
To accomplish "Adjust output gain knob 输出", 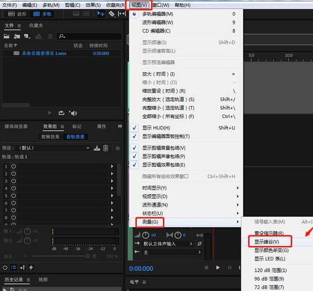I will [x=27, y=240].
